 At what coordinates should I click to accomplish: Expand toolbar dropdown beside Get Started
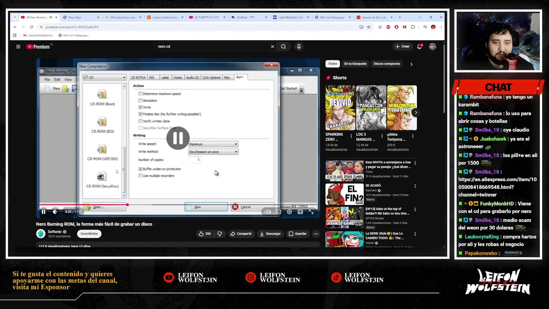tap(301, 89)
